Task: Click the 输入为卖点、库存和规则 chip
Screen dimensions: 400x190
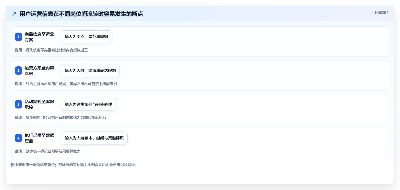Action: [x=86, y=37]
